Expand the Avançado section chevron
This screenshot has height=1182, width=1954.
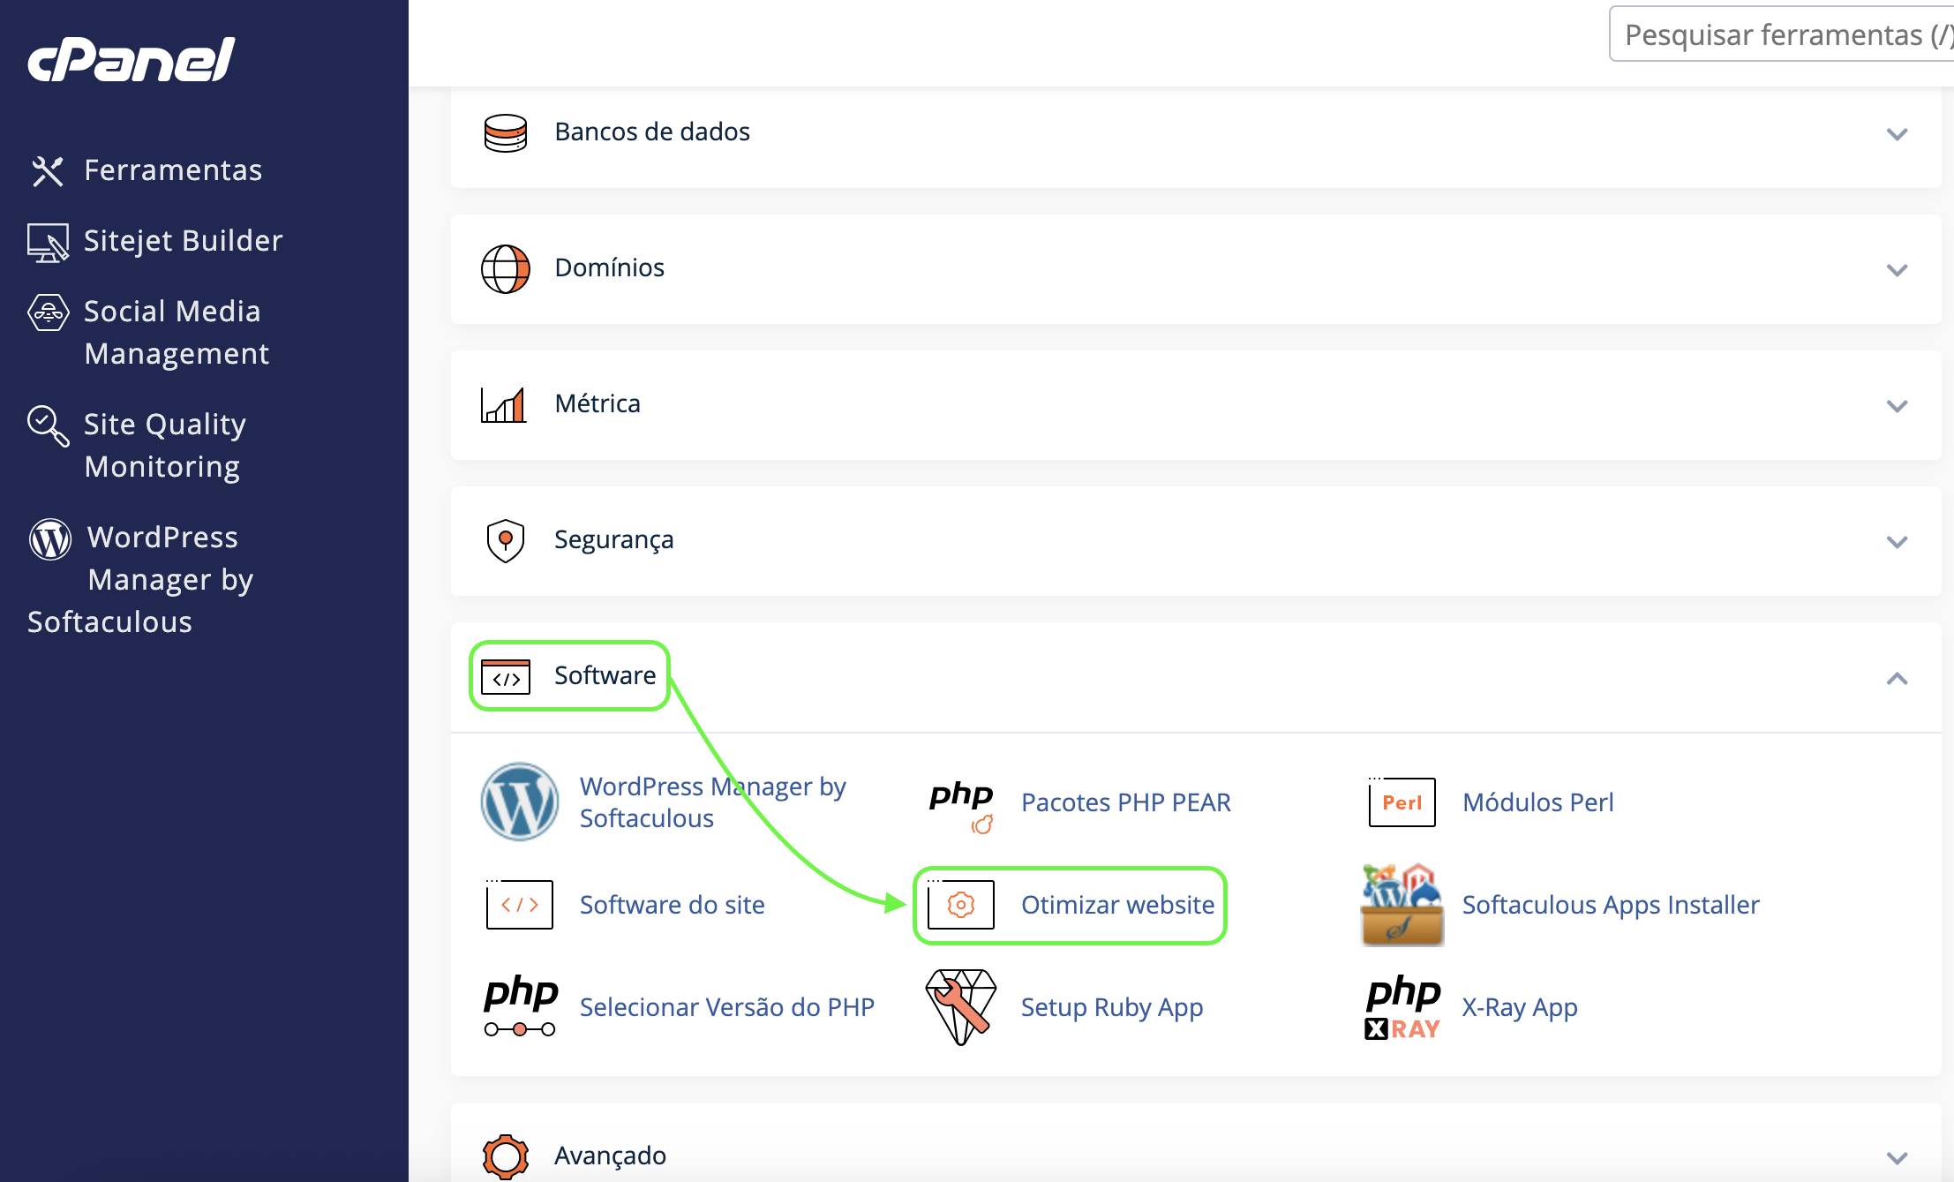[1897, 1158]
